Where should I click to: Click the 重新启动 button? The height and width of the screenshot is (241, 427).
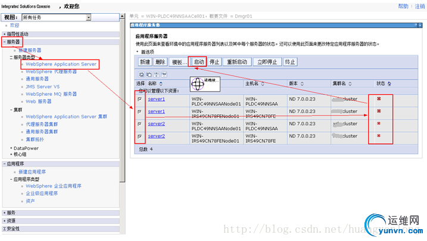coord(237,62)
